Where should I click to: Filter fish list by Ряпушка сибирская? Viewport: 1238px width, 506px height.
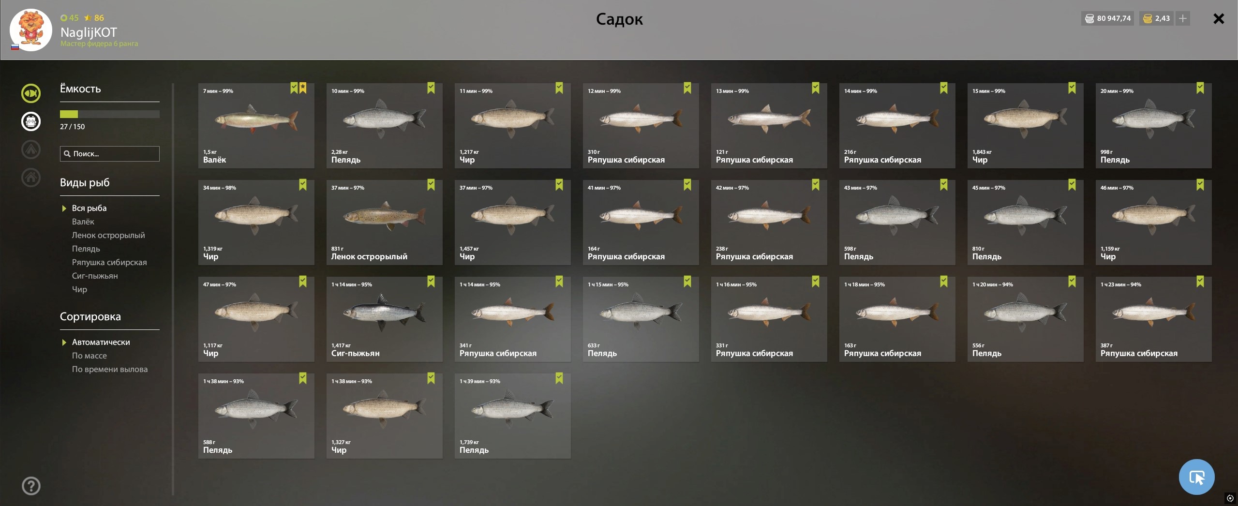coord(109,262)
